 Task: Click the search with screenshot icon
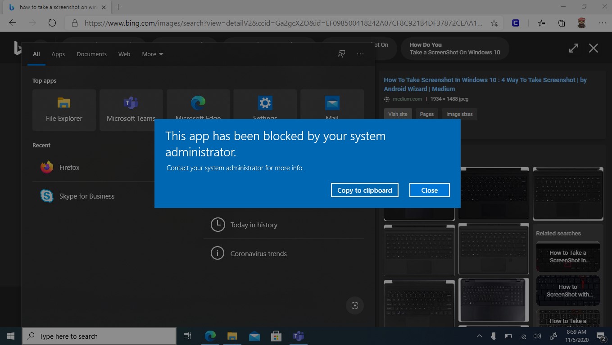click(355, 305)
